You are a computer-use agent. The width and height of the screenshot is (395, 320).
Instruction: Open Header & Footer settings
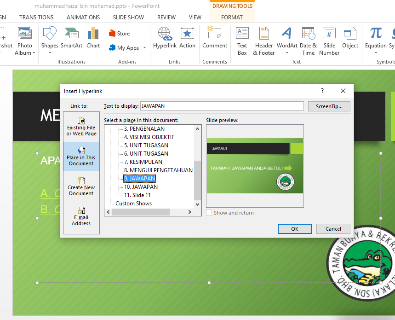click(x=264, y=41)
